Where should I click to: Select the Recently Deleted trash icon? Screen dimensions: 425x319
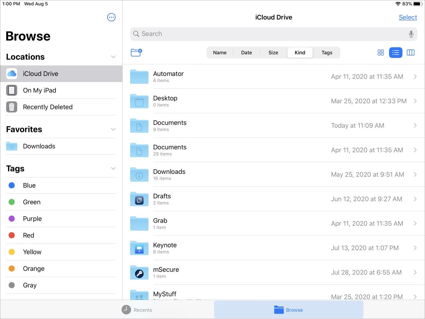pos(12,107)
